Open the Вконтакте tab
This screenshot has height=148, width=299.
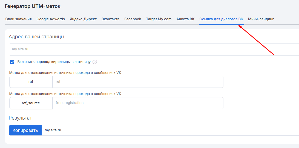(x=111, y=19)
